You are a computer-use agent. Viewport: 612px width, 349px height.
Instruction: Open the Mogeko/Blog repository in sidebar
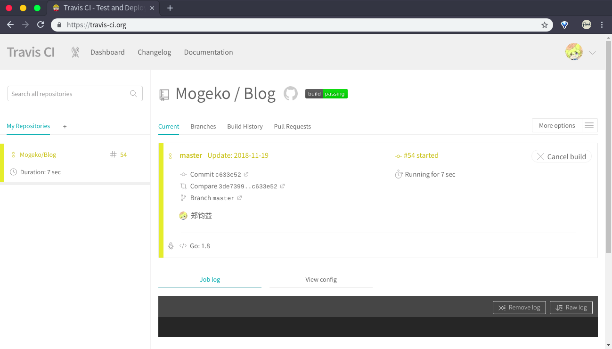pyautogui.click(x=38, y=154)
